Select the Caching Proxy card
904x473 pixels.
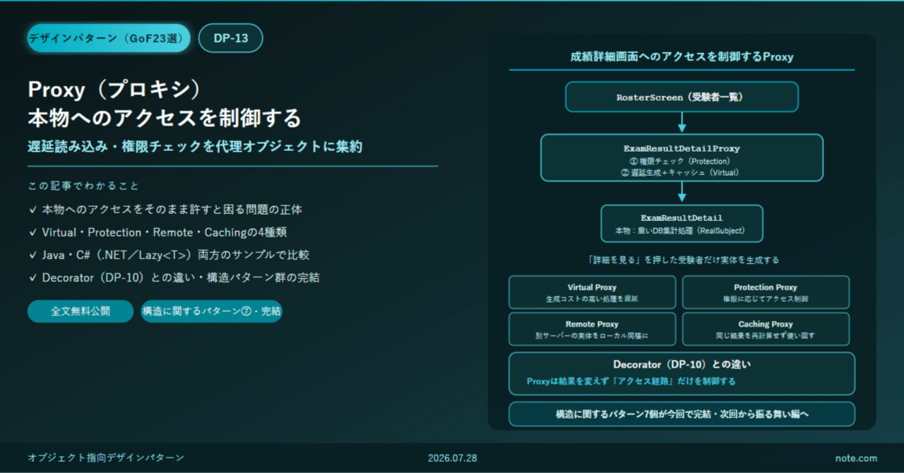pyautogui.click(x=766, y=329)
